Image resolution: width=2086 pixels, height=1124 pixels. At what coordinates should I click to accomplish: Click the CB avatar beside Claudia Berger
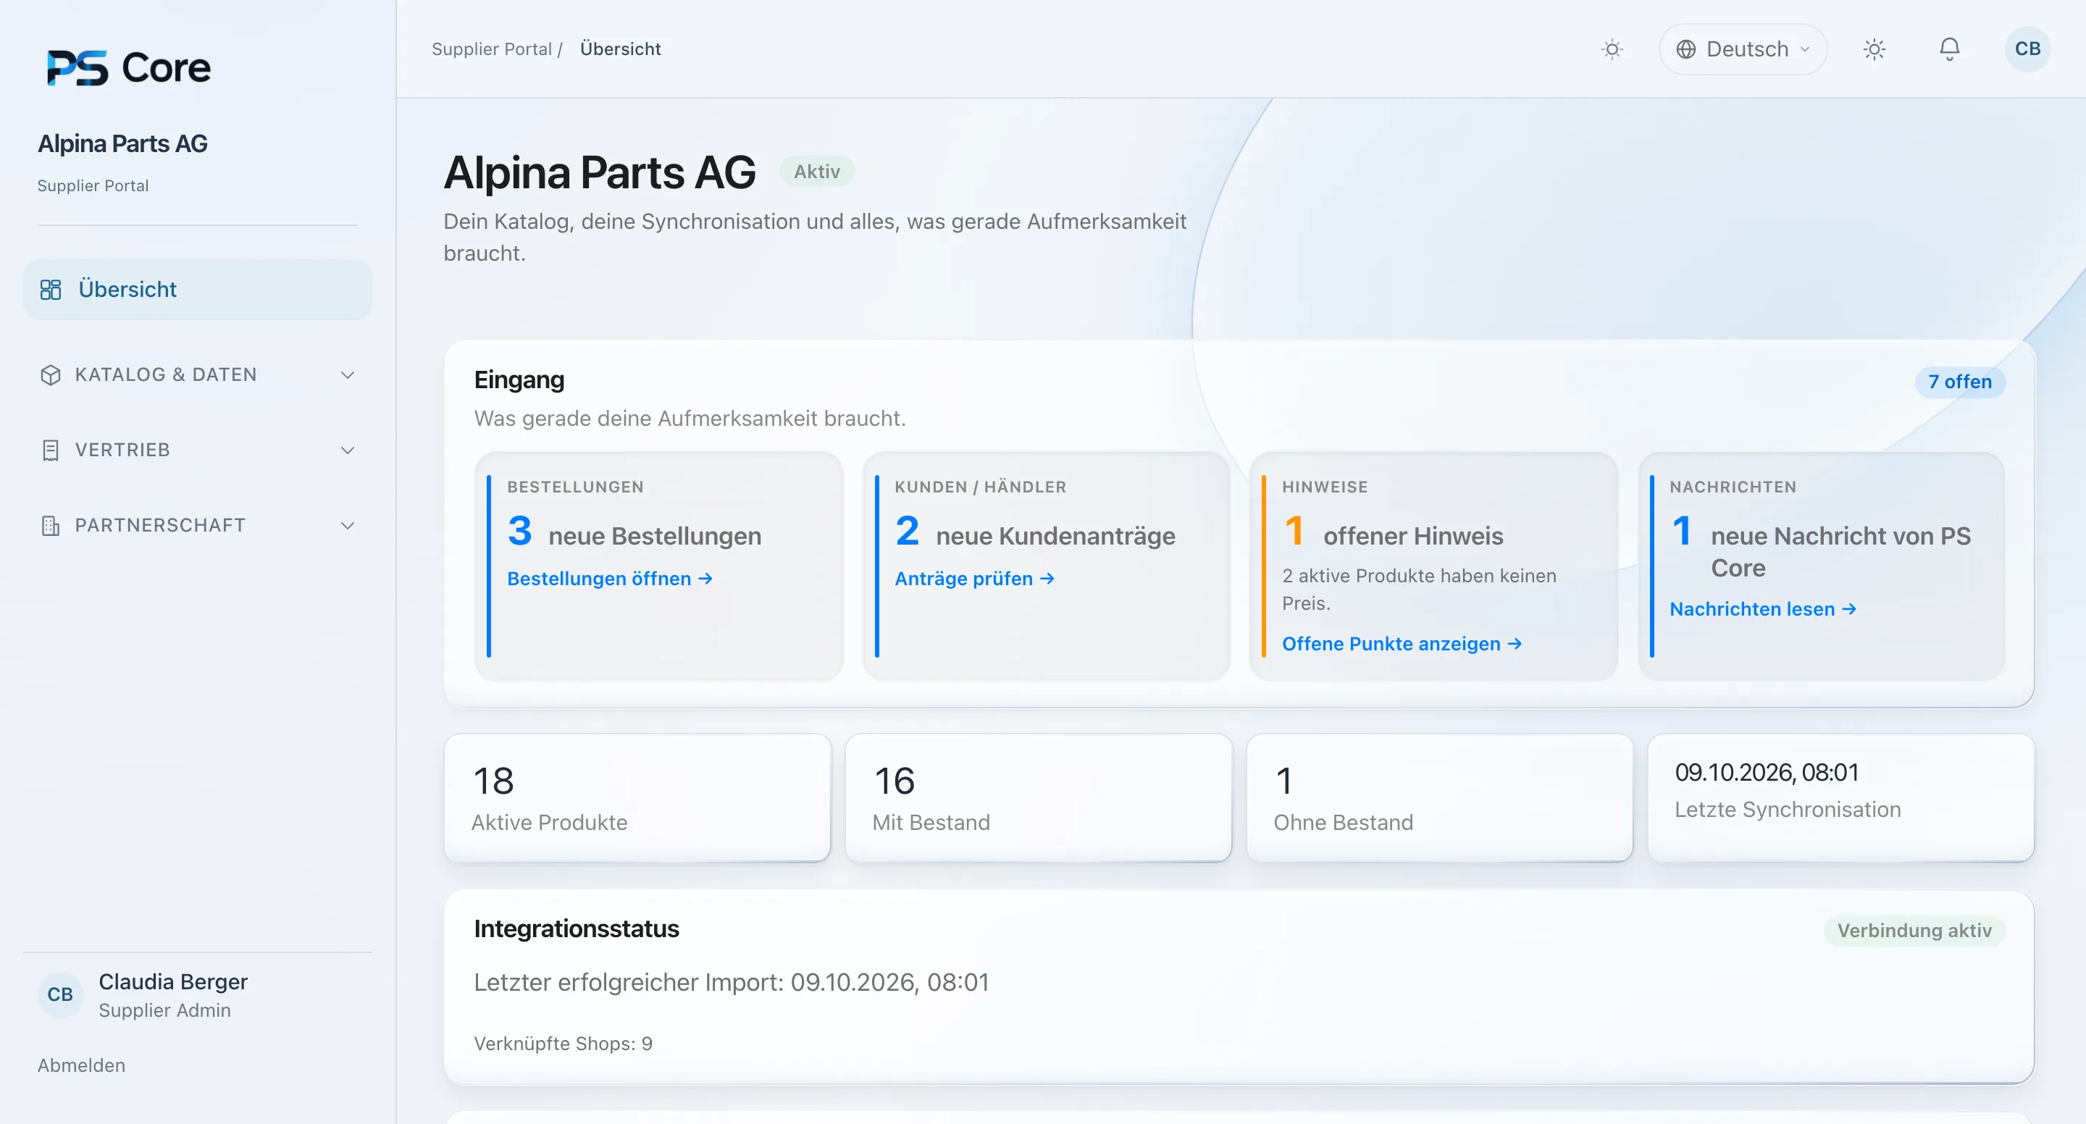pos(61,994)
